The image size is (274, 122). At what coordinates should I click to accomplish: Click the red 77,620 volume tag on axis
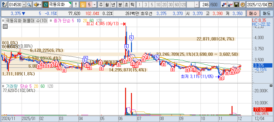[x=263, y=109]
